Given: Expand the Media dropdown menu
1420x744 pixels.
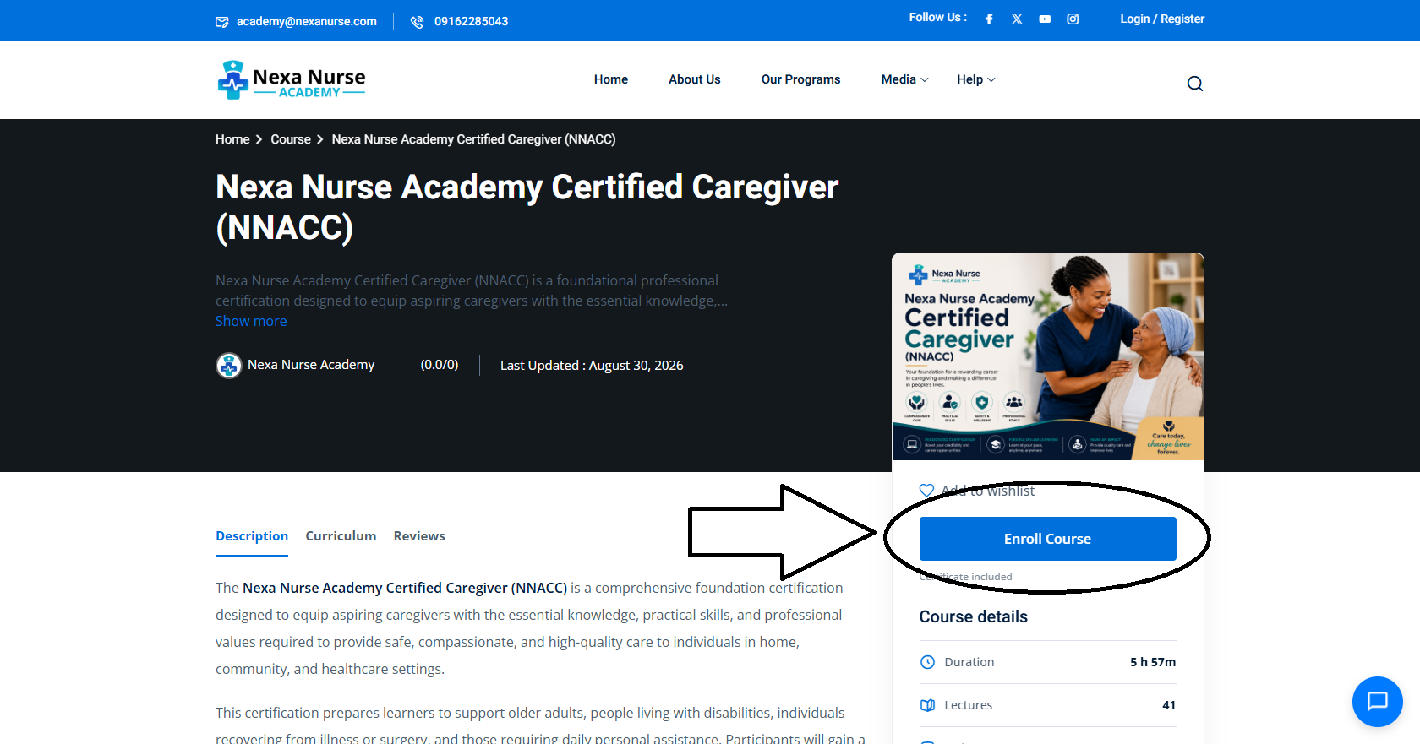Looking at the screenshot, I should point(904,79).
